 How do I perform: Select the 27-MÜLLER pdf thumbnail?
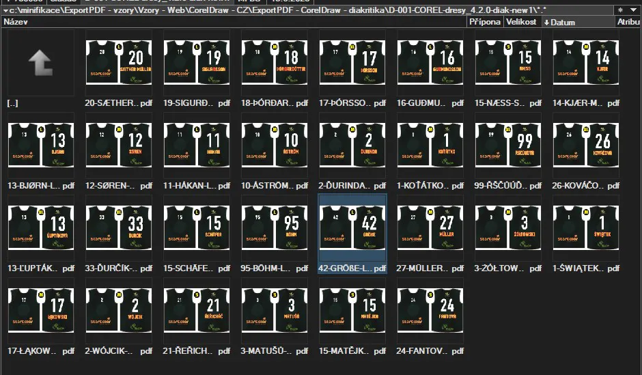tap(430, 228)
